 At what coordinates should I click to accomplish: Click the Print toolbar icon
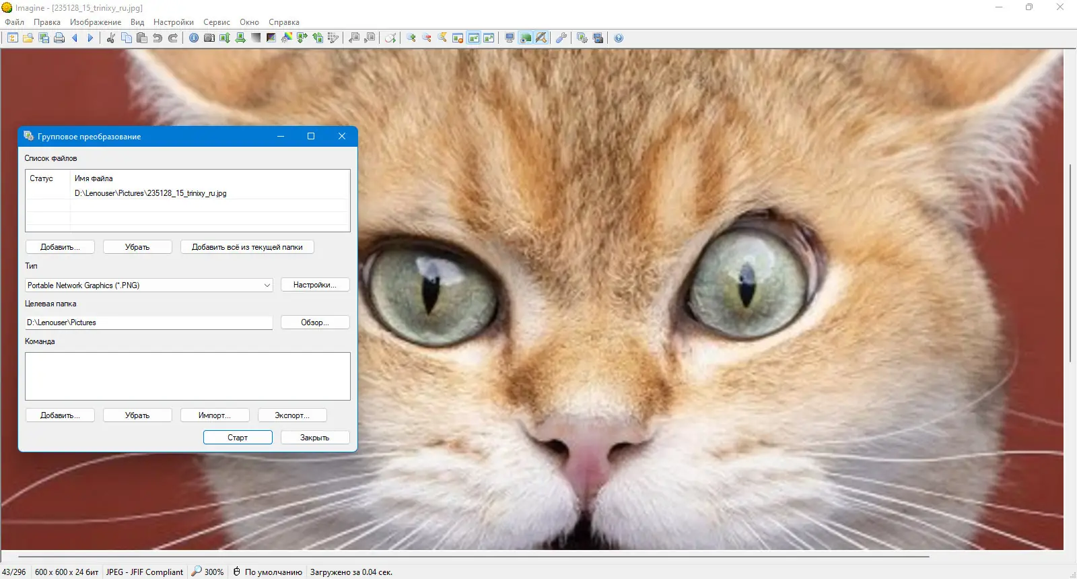pyautogui.click(x=59, y=38)
